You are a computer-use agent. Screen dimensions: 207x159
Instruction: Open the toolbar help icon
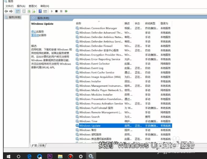coord(40,11)
